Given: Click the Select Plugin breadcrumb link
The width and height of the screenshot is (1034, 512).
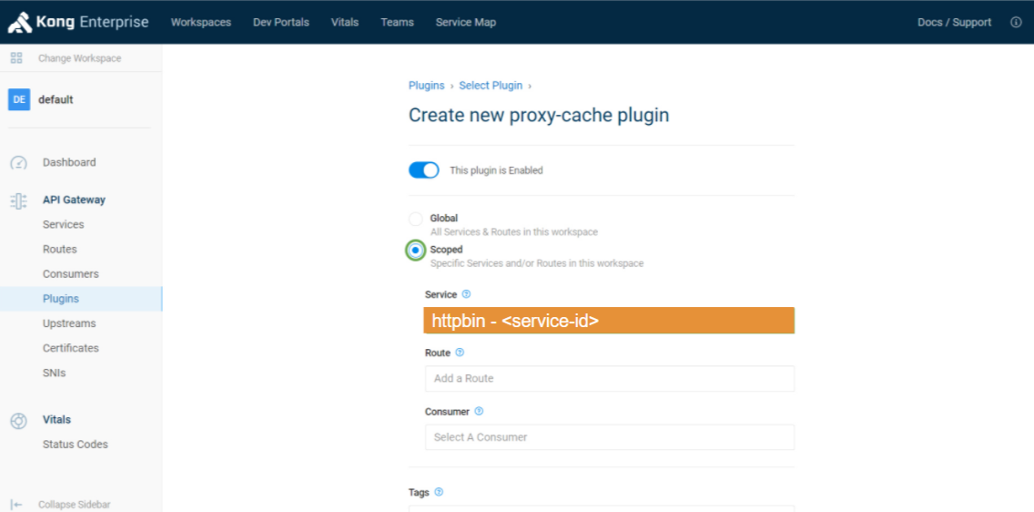Looking at the screenshot, I should pos(491,85).
